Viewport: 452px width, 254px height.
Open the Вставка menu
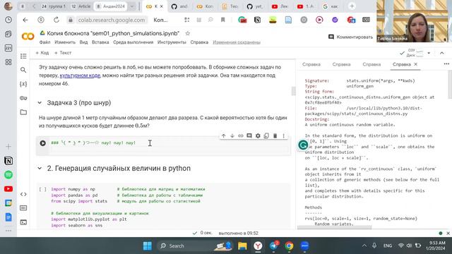[x=100, y=42]
